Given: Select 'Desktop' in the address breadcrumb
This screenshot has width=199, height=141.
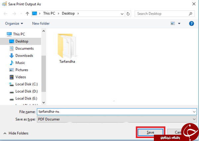Looking at the screenshot, I should coord(68,13).
